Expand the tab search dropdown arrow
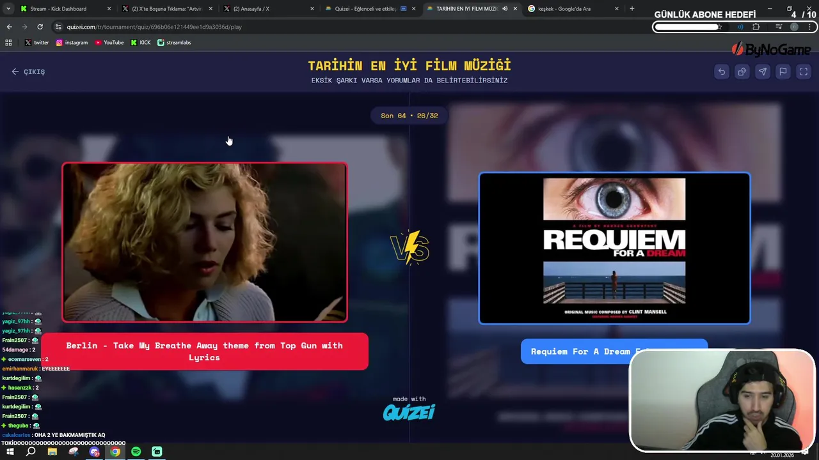Screen dimensions: 819x460 click(x=8, y=9)
